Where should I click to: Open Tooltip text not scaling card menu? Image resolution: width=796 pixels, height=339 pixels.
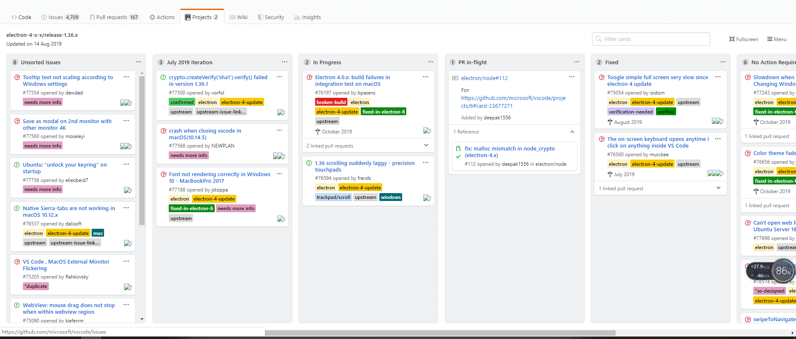126,77
